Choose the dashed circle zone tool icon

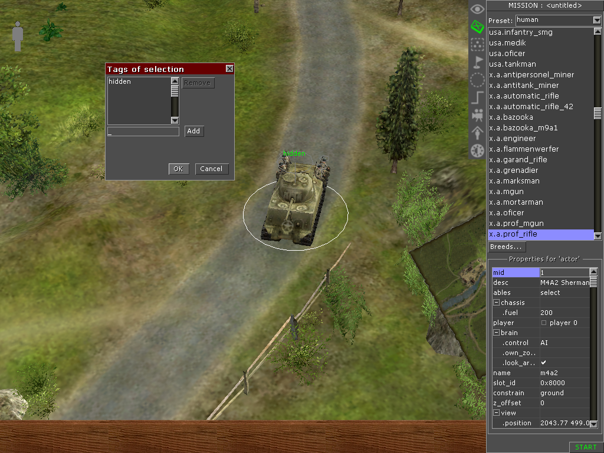(477, 80)
